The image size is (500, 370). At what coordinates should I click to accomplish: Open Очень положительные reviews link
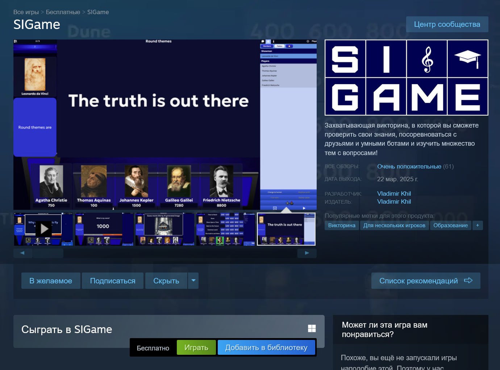coord(409,166)
